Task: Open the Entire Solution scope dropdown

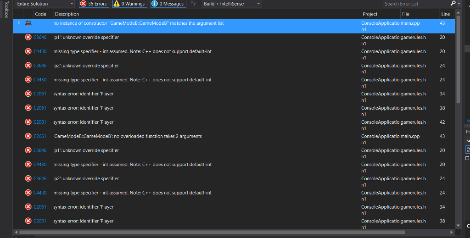Action: pyautogui.click(x=45, y=4)
